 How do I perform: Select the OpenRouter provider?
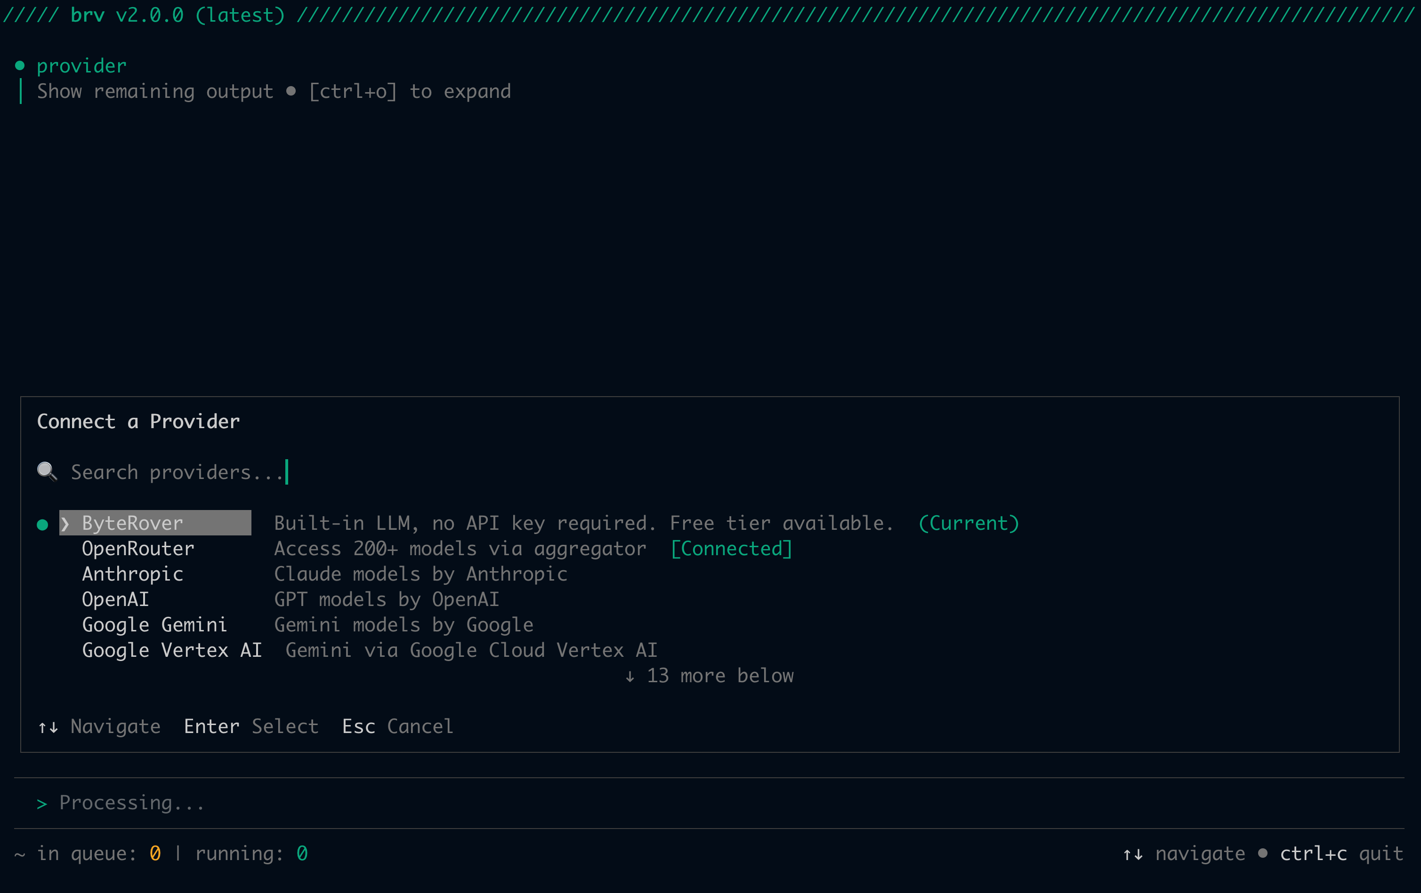point(138,549)
